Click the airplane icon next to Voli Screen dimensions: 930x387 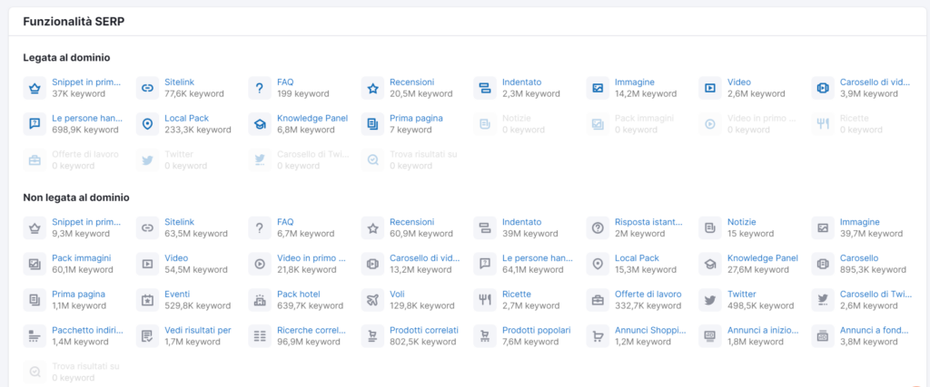(371, 300)
